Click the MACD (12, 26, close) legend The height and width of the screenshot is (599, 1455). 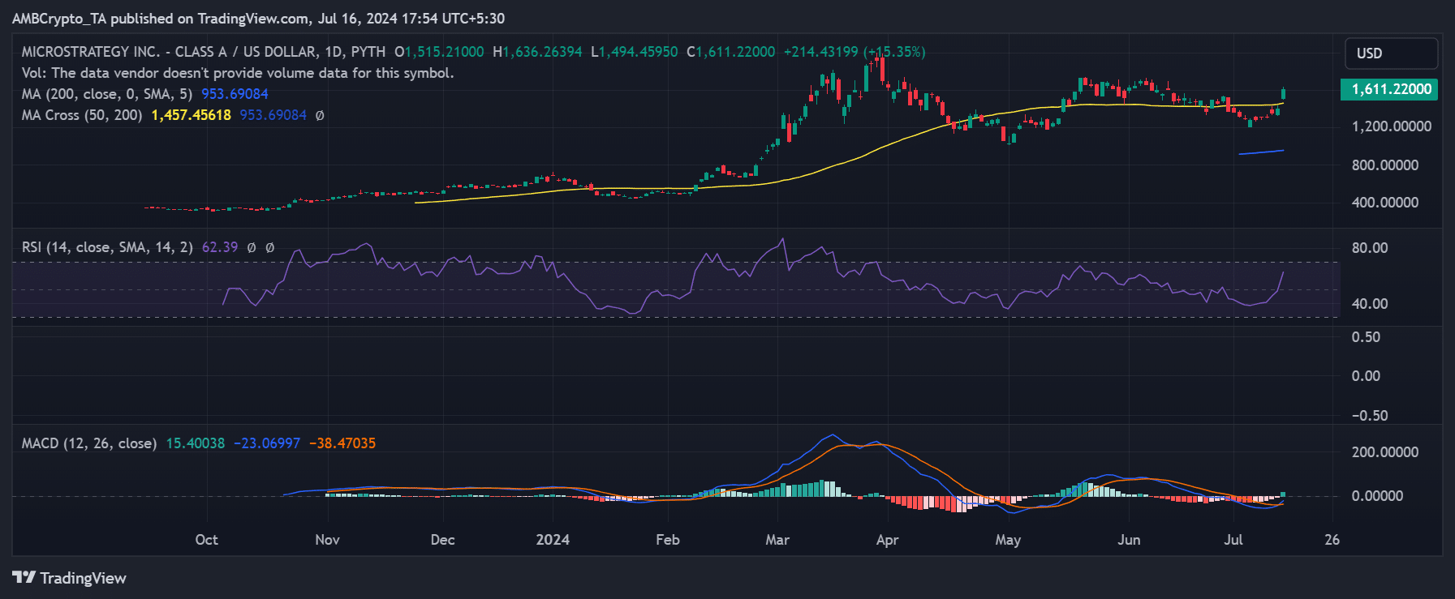pos(89,443)
